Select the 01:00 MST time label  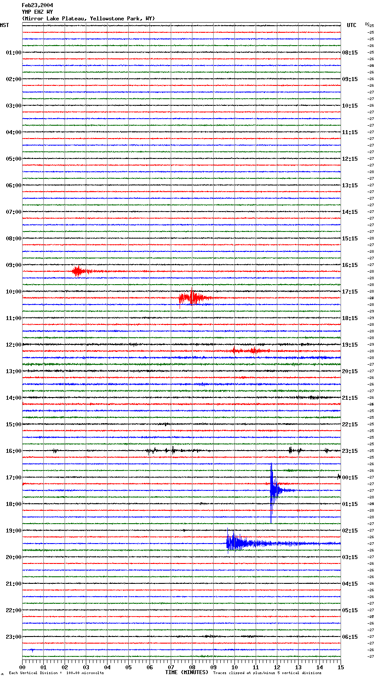click(x=14, y=53)
